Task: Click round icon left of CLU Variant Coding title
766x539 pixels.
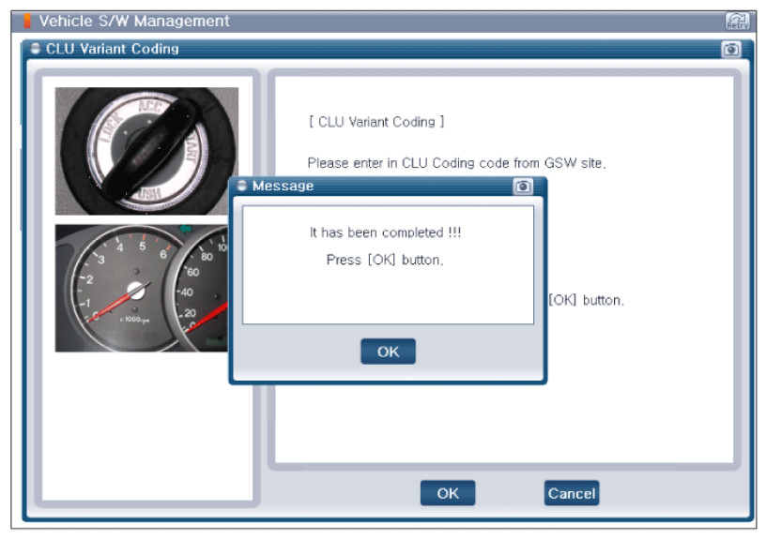Action: (36, 49)
